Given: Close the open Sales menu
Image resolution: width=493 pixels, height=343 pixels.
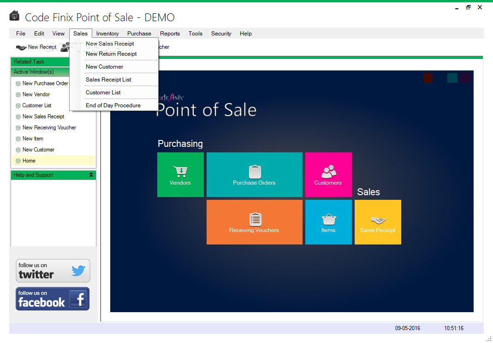Looking at the screenshot, I should [81, 34].
